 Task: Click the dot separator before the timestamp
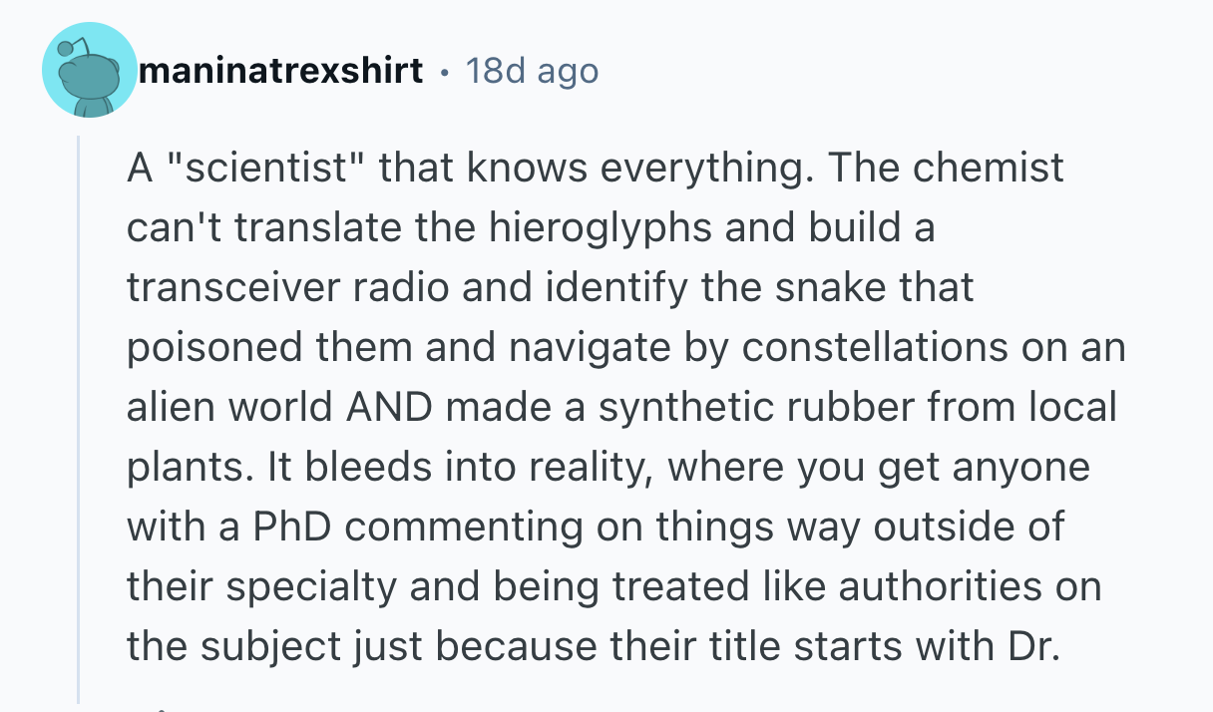(443, 73)
